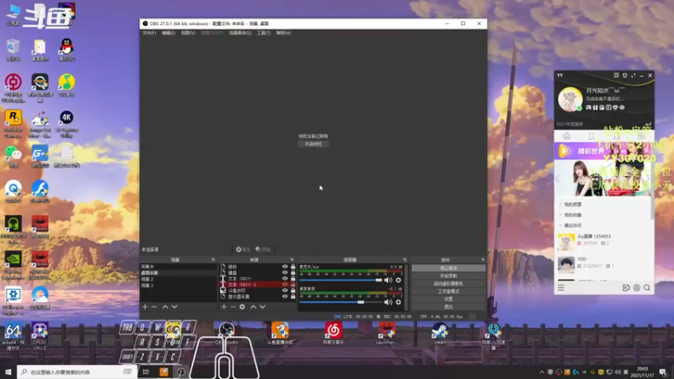Move selected source up with arrow
This screenshot has height=379, width=674.
click(x=254, y=307)
